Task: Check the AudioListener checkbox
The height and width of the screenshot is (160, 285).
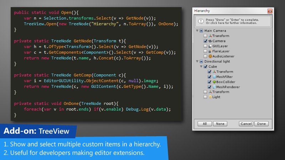Action: pyautogui.click(x=206, y=56)
